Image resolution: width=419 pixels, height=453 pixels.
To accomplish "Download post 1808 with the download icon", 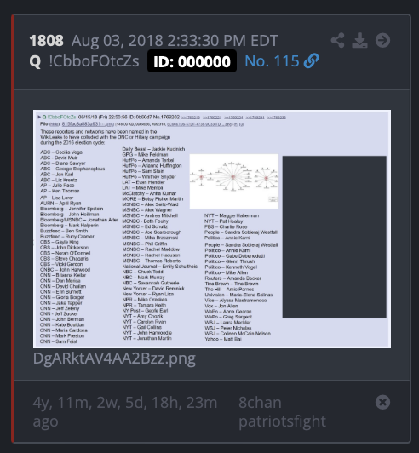I will [x=359, y=40].
